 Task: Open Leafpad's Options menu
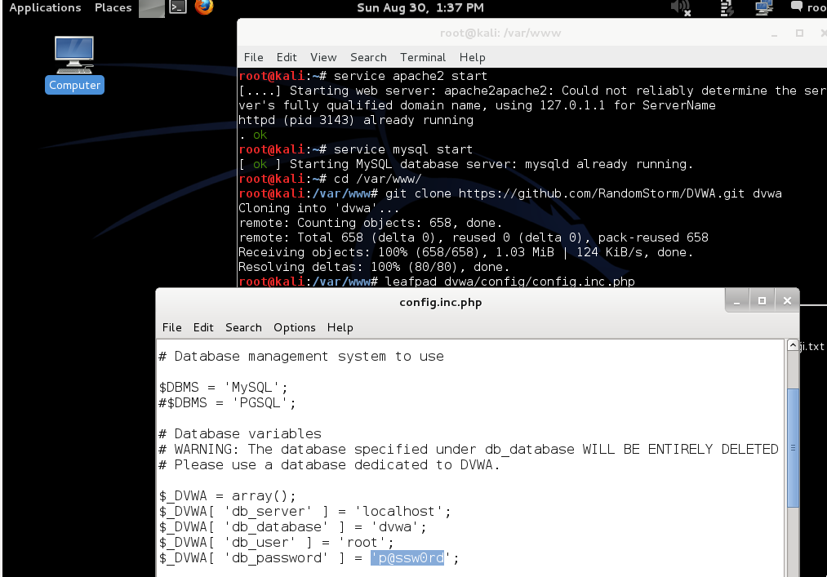point(294,327)
